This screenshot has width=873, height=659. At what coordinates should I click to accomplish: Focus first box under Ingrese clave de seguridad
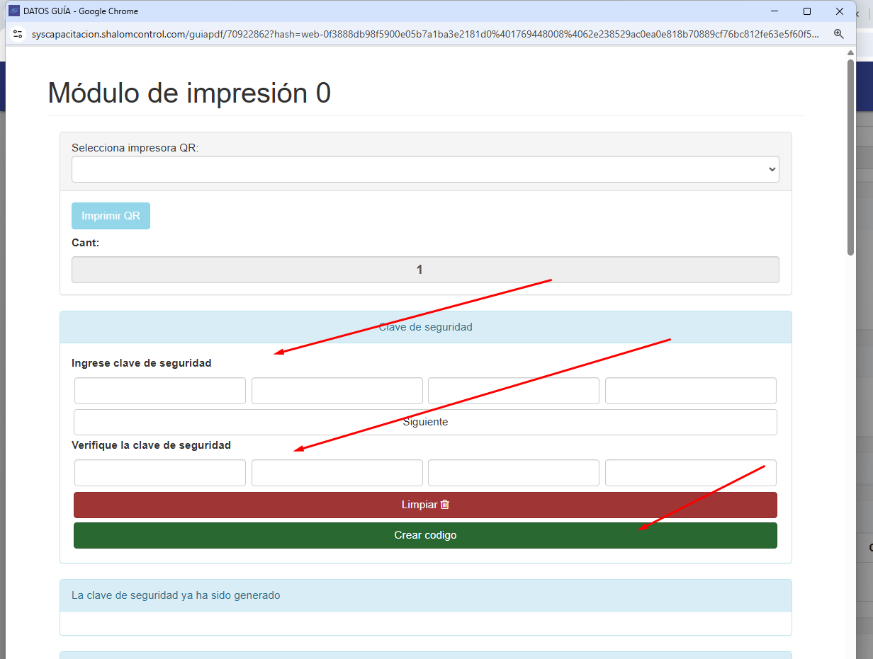coord(160,391)
